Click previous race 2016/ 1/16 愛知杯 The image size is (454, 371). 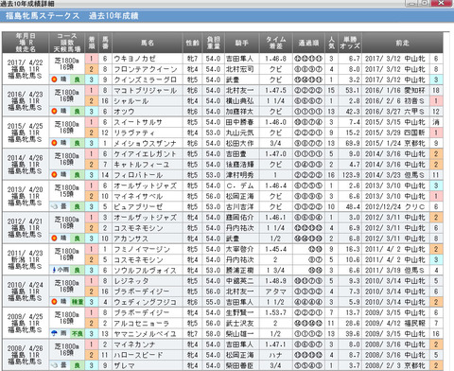(x=395, y=91)
